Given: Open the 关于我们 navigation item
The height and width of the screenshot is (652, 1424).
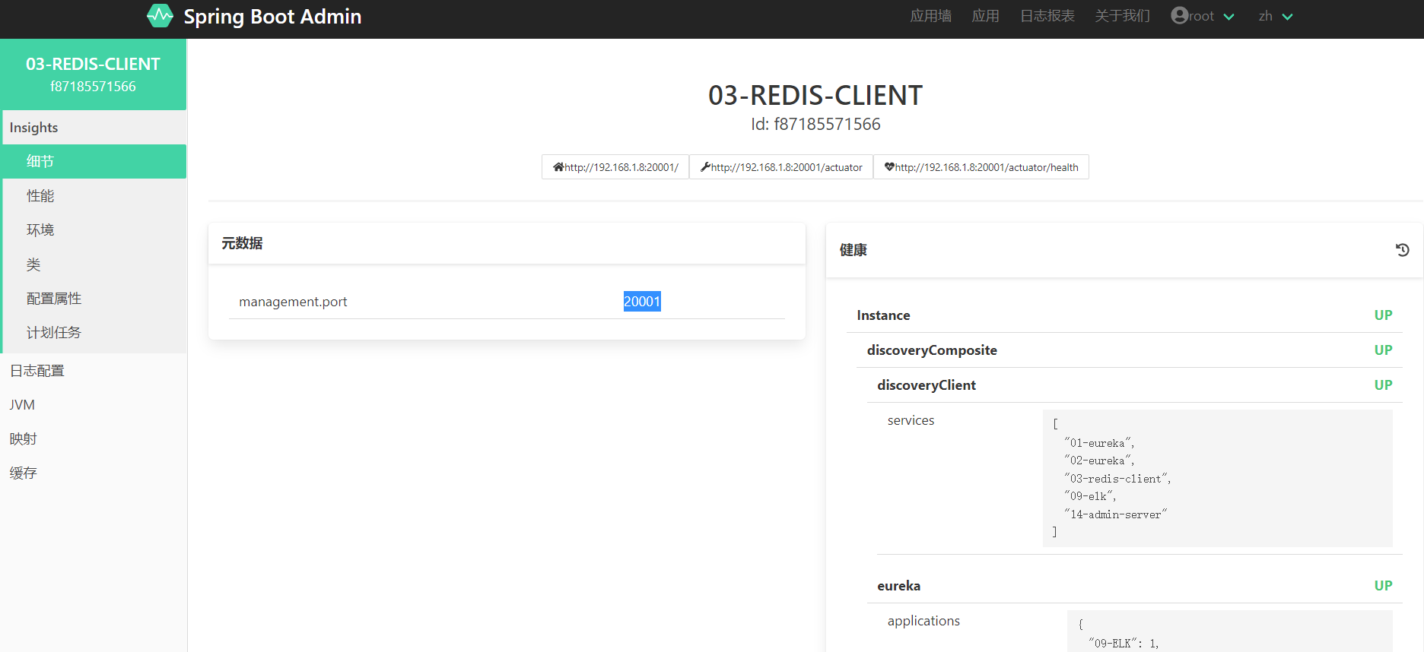Looking at the screenshot, I should tap(1122, 16).
